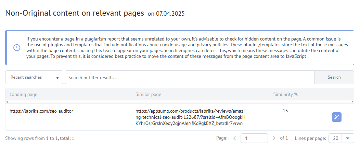360x146 pixels.
Task: Click the horizontal scrollbar track below headers
Action: coord(180,102)
